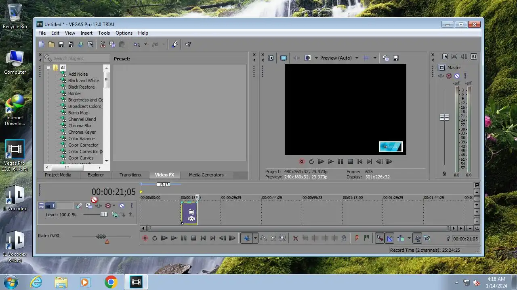Click the Event Pan/Crop icon on the timeline clip

pos(191,211)
